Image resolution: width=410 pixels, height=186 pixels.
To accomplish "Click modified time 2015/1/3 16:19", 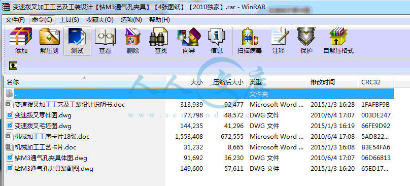I will (332, 126).
